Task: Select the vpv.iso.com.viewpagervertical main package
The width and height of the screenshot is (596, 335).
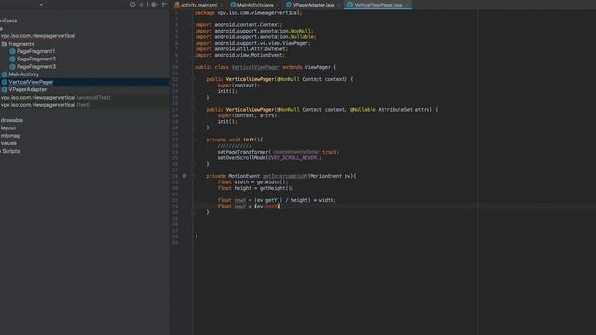Action: tap(38, 36)
